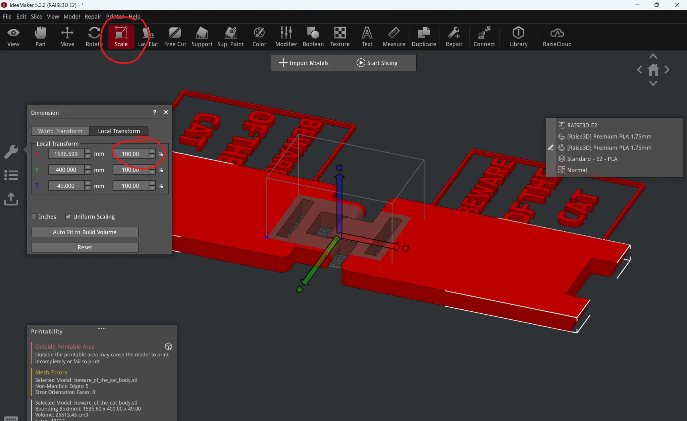Open the Free Cut tool
The width and height of the screenshot is (687, 421).
[175, 37]
